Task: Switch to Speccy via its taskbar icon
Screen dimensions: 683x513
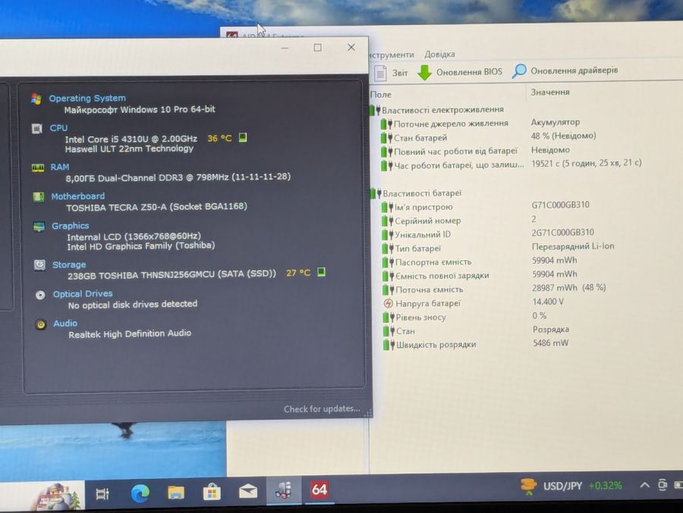Action: tap(284, 490)
